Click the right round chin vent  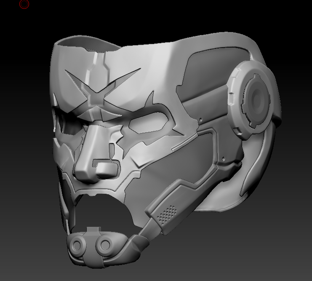(103, 244)
